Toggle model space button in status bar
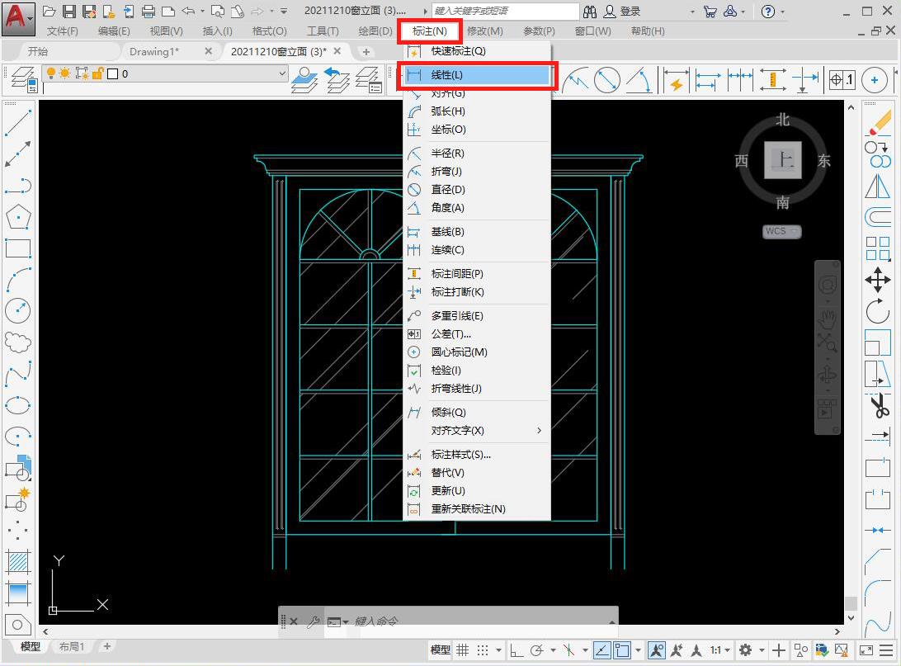Screen dimensions: 901x666 [x=440, y=650]
